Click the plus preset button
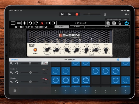Image resolution: width=139 pixels, height=104 pixels. tap(24, 23)
